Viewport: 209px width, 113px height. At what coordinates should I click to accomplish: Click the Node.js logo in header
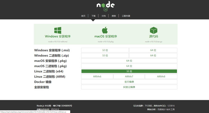(x=106, y=6)
